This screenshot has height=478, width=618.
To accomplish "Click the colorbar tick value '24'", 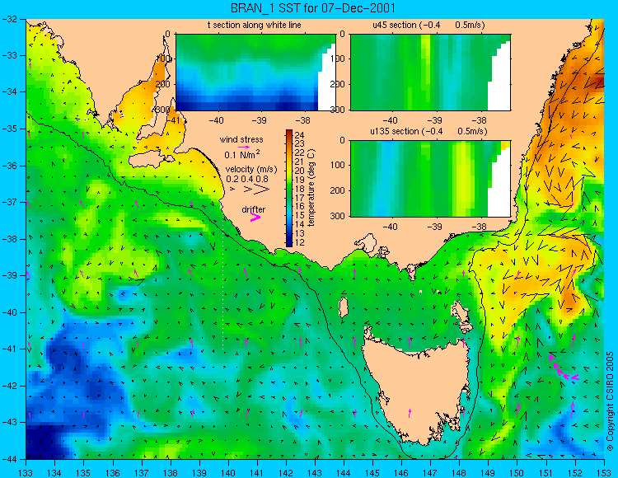I will click(300, 134).
